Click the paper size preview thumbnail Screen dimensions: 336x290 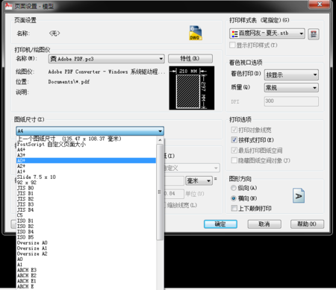point(192,88)
